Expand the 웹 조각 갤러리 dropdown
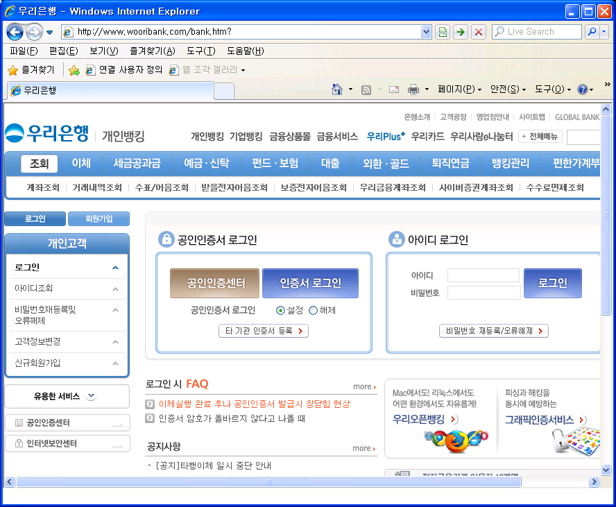Viewport: 616px width, 507px height. tap(243, 70)
